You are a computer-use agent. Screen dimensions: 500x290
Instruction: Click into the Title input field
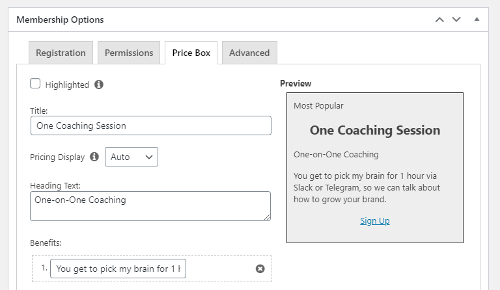(150, 125)
